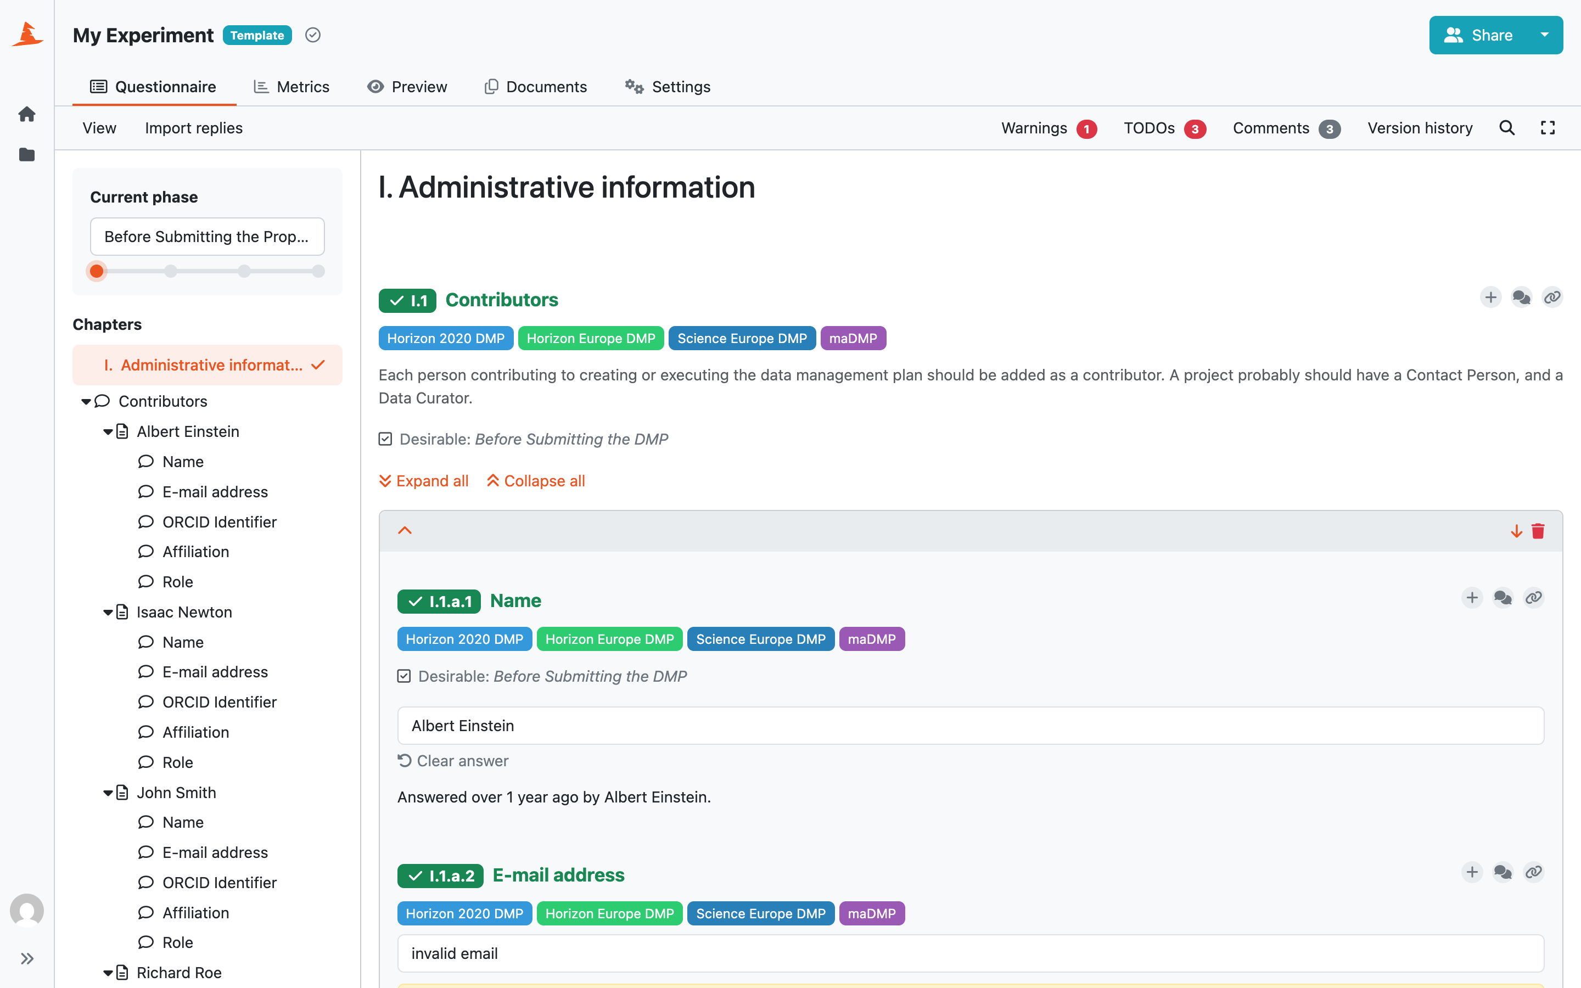Switch to the Metrics tab

click(291, 87)
